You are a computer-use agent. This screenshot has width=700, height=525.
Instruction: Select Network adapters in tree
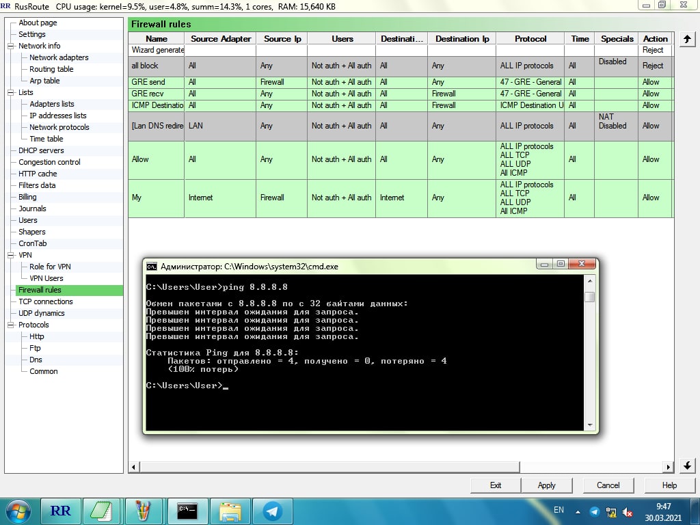tap(59, 57)
